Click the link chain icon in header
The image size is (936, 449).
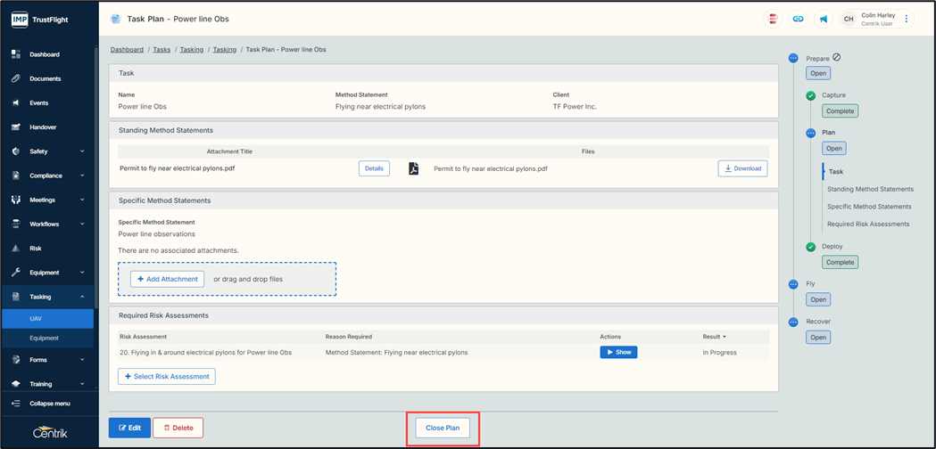pyautogui.click(x=798, y=19)
